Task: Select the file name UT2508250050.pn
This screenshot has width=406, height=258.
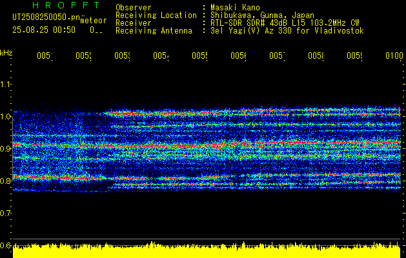Action: (46, 17)
